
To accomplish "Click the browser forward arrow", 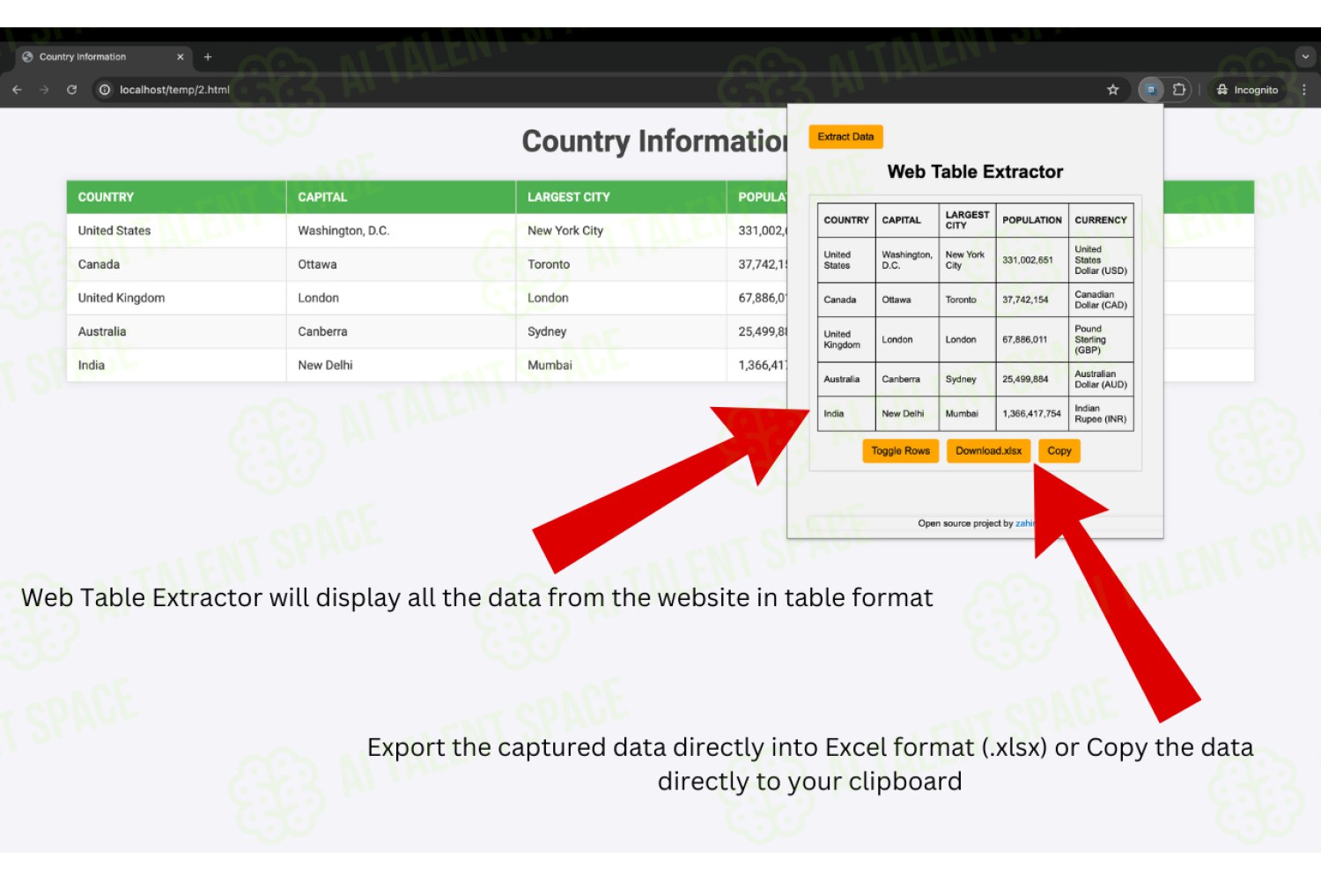I will 44,90.
